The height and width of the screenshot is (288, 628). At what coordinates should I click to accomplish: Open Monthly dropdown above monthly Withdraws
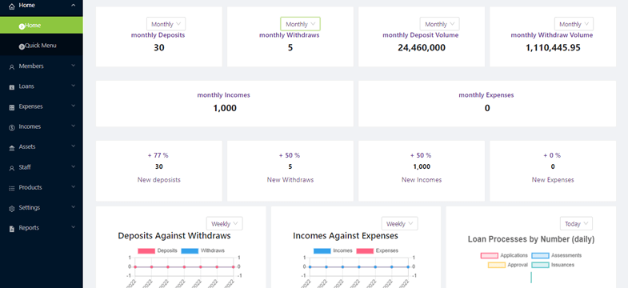tap(300, 24)
